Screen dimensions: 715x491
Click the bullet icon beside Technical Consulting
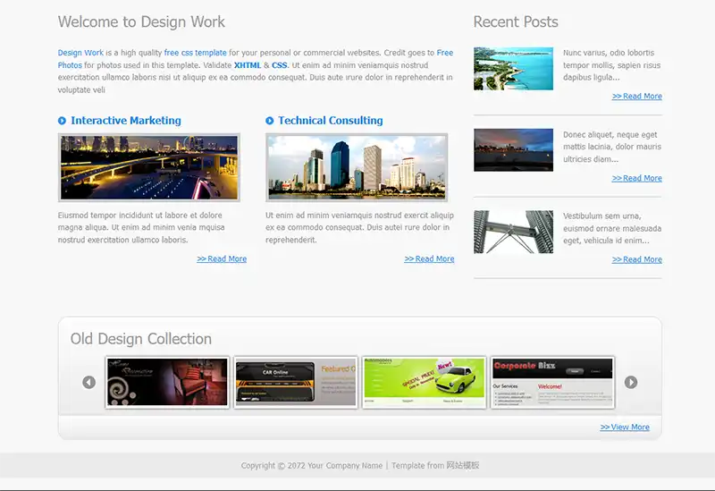click(x=270, y=121)
